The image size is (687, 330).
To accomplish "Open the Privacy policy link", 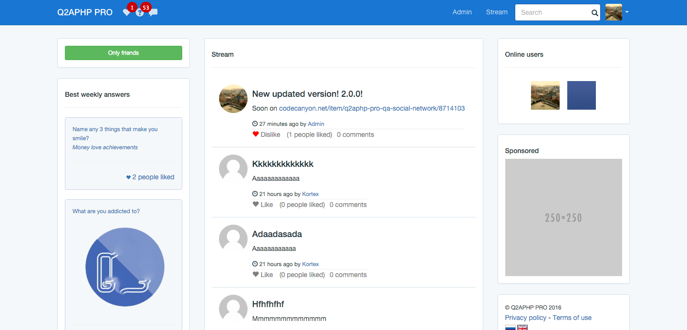I will (525, 318).
